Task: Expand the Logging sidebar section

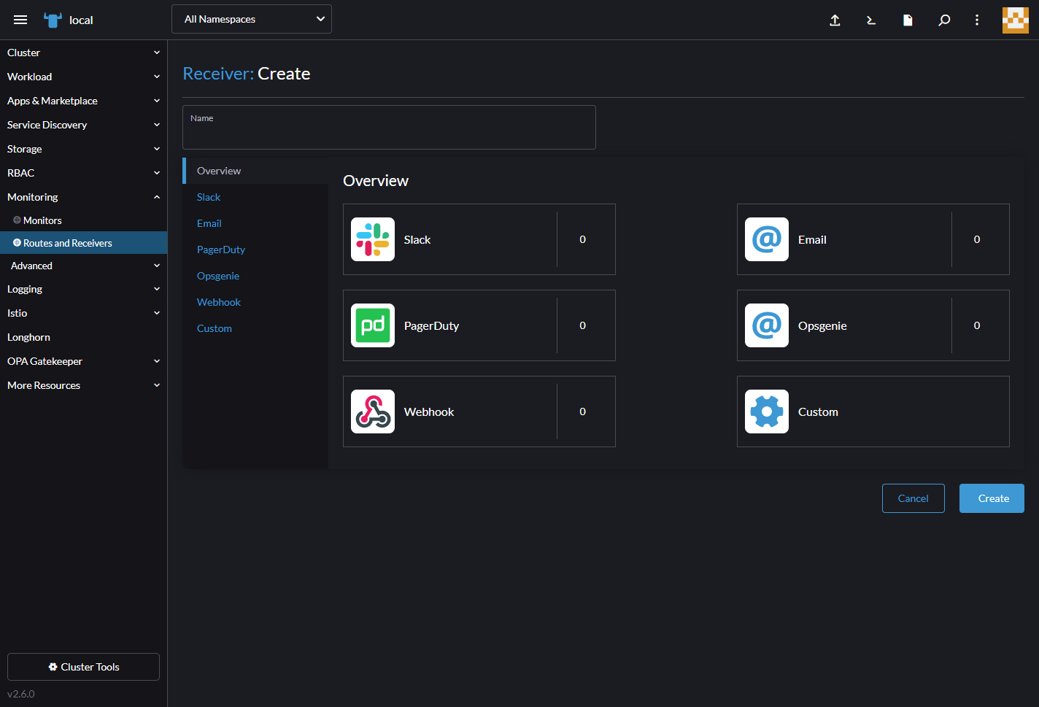Action: coord(83,289)
